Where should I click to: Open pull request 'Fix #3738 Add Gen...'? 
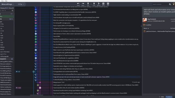pyautogui.click(x=6, y=73)
